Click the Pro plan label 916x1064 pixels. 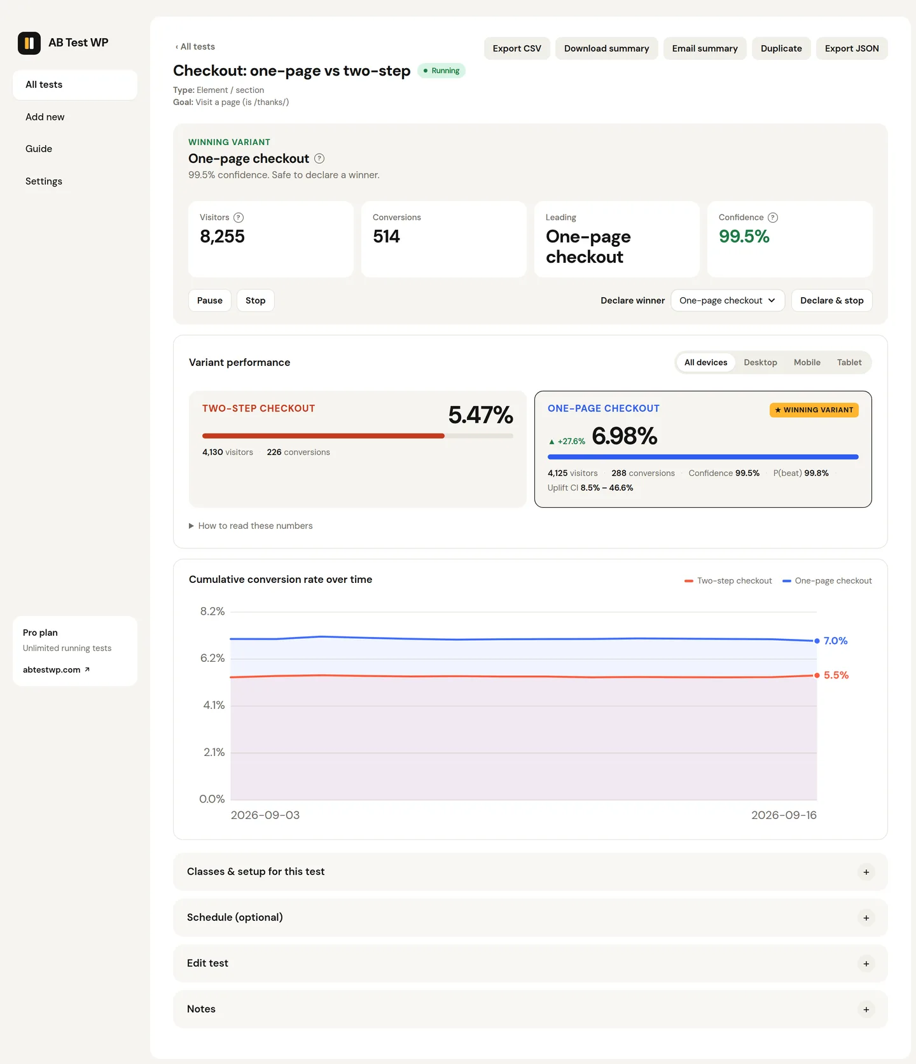40,633
